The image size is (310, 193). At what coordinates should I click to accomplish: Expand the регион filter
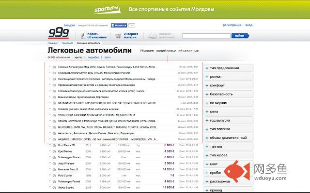click(x=228, y=77)
